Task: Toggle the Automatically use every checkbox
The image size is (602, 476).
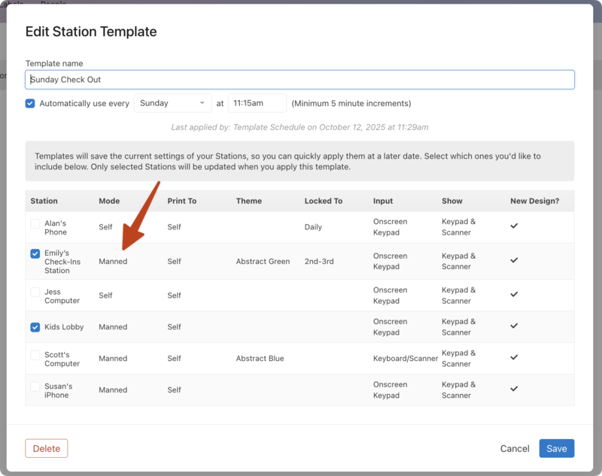Action: coord(30,103)
